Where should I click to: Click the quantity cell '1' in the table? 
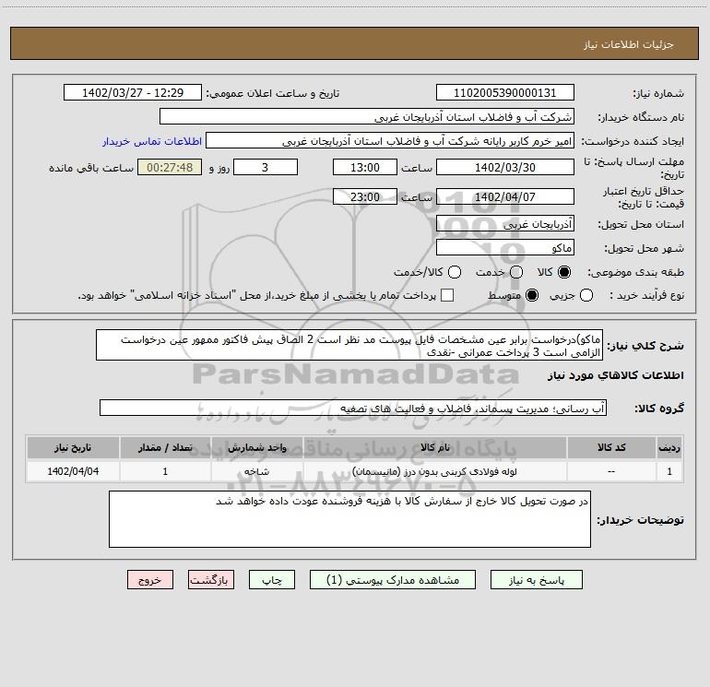165,471
